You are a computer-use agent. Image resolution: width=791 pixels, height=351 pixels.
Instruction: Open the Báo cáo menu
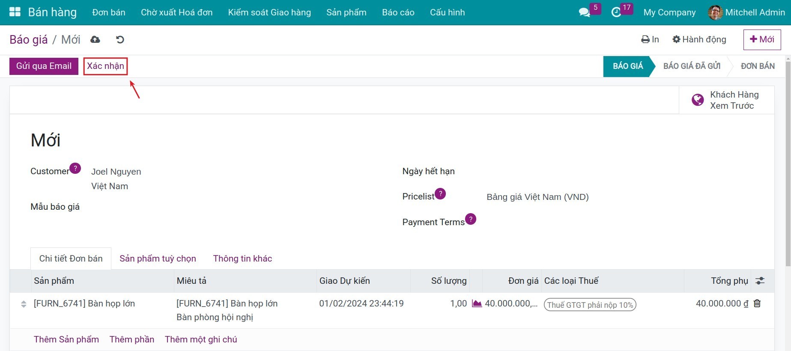(398, 12)
